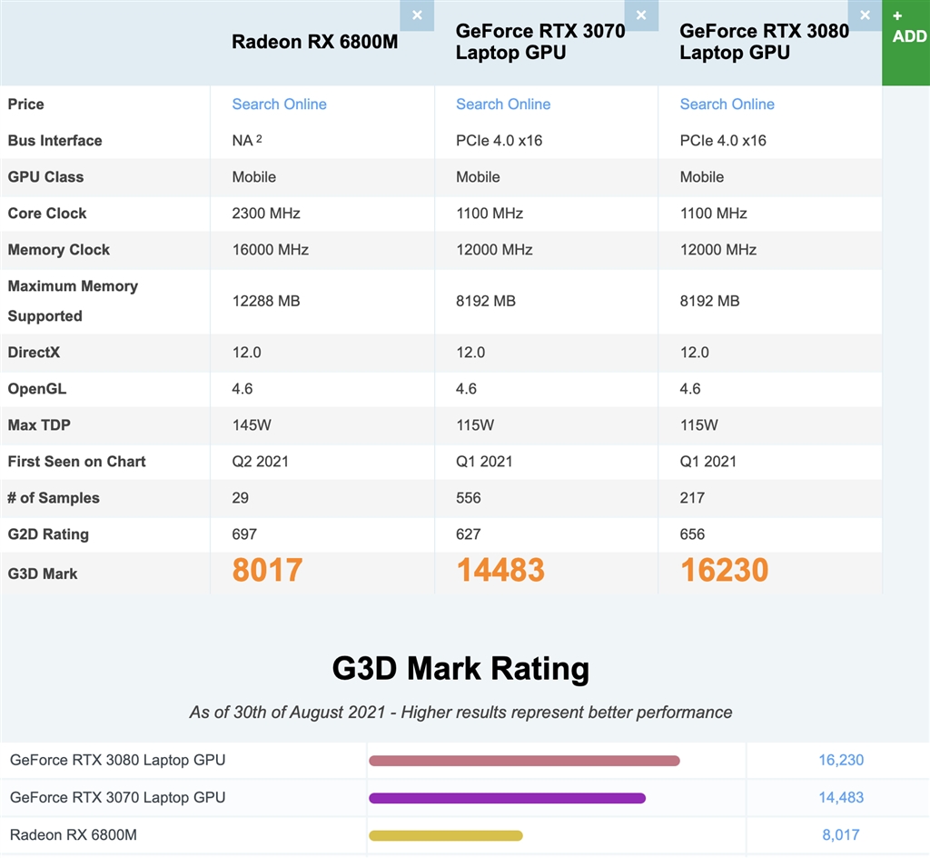This screenshot has width=930, height=858.
Task: Remove GeForce RTX 3070 Laptop GPU column
Action: [641, 15]
